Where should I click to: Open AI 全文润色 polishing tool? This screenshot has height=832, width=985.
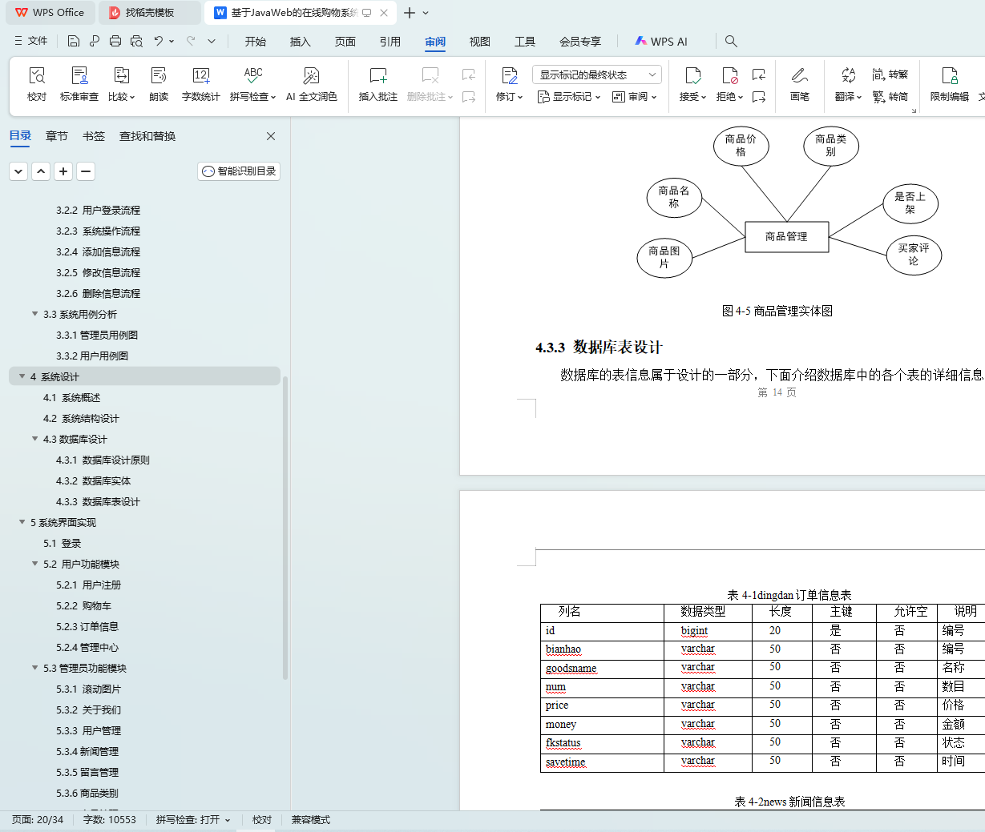[312, 84]
